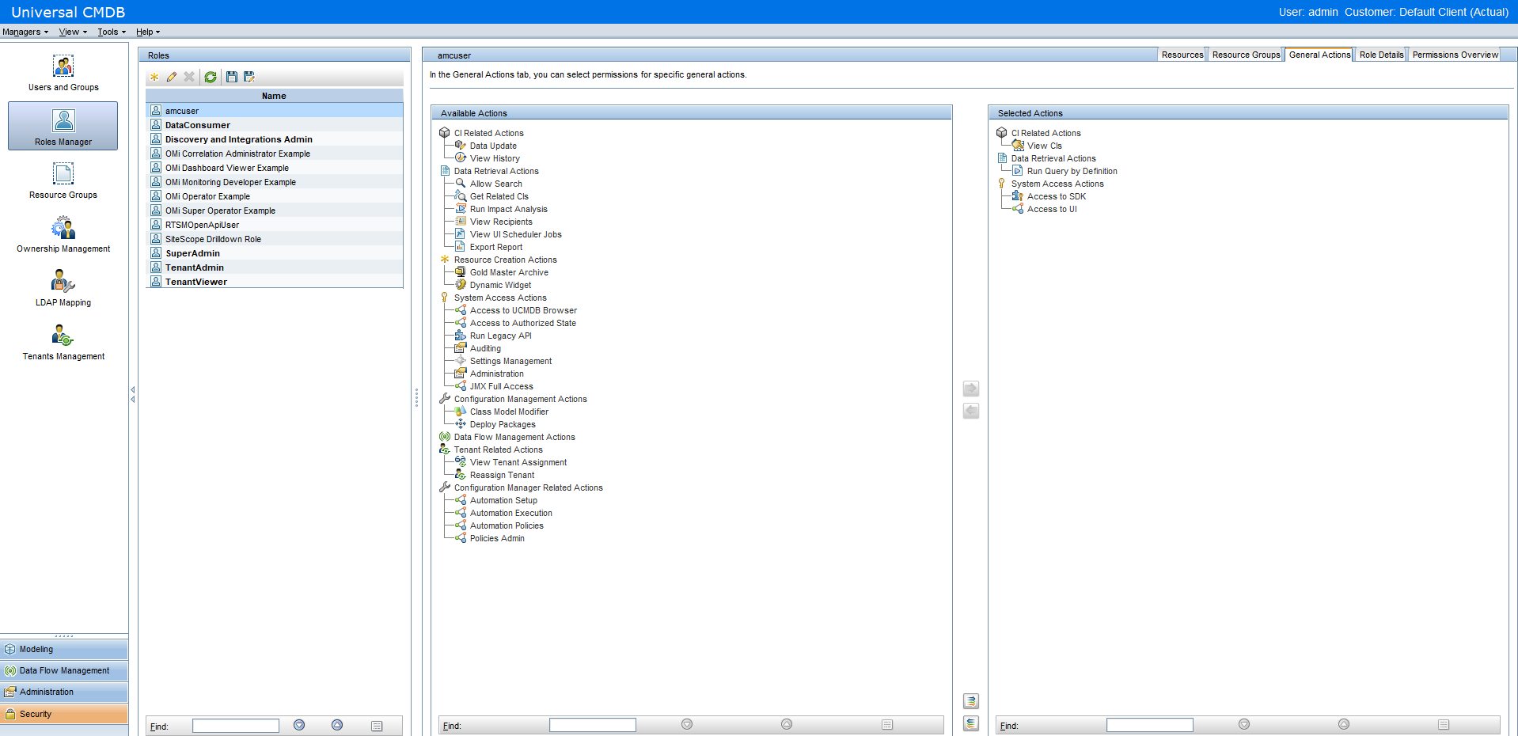1518x736 pixels.
Task: Select the SuperAdmin role
Action: click(275, 253)
